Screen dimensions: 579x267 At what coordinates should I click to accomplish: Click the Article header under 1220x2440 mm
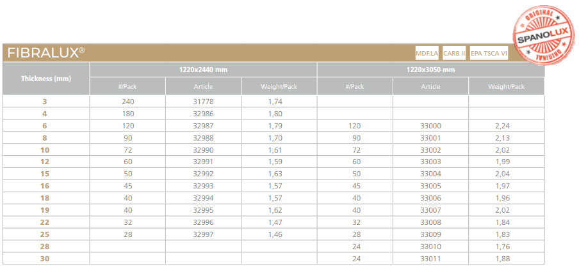[x=203, y=86]
